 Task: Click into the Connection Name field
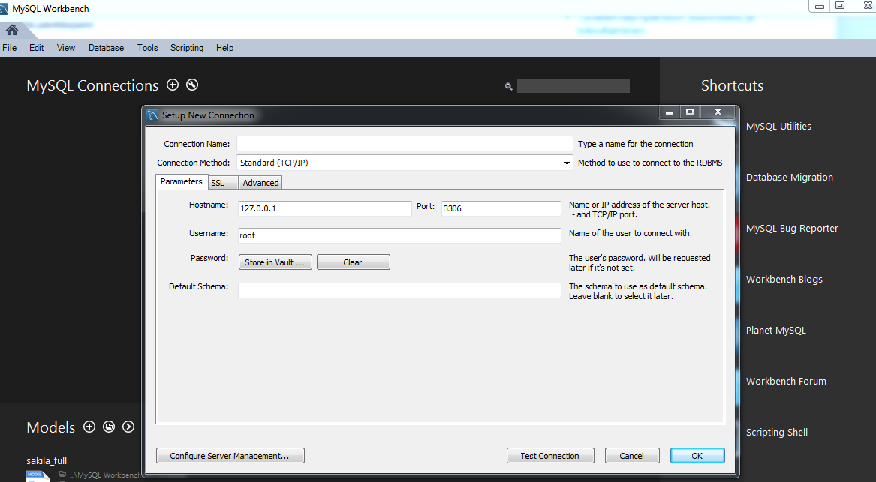(405, 144)
